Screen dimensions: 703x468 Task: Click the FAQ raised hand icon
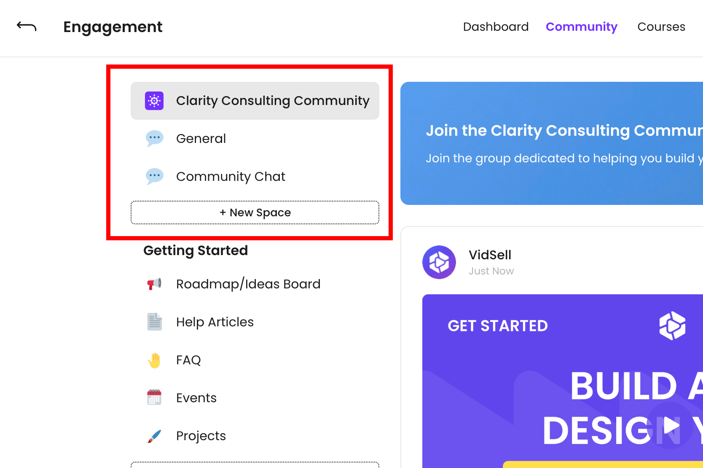(x=154, y=360)
